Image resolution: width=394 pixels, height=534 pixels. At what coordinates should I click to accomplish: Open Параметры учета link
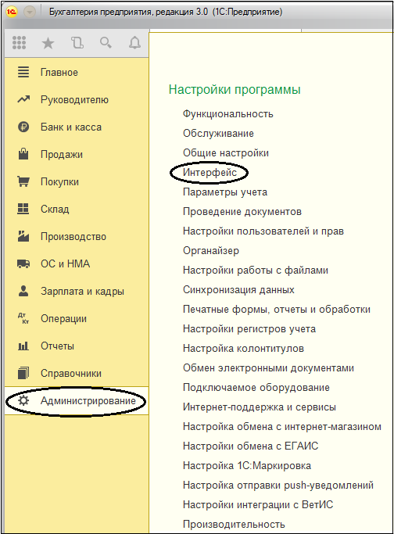(x=225, y=192)
